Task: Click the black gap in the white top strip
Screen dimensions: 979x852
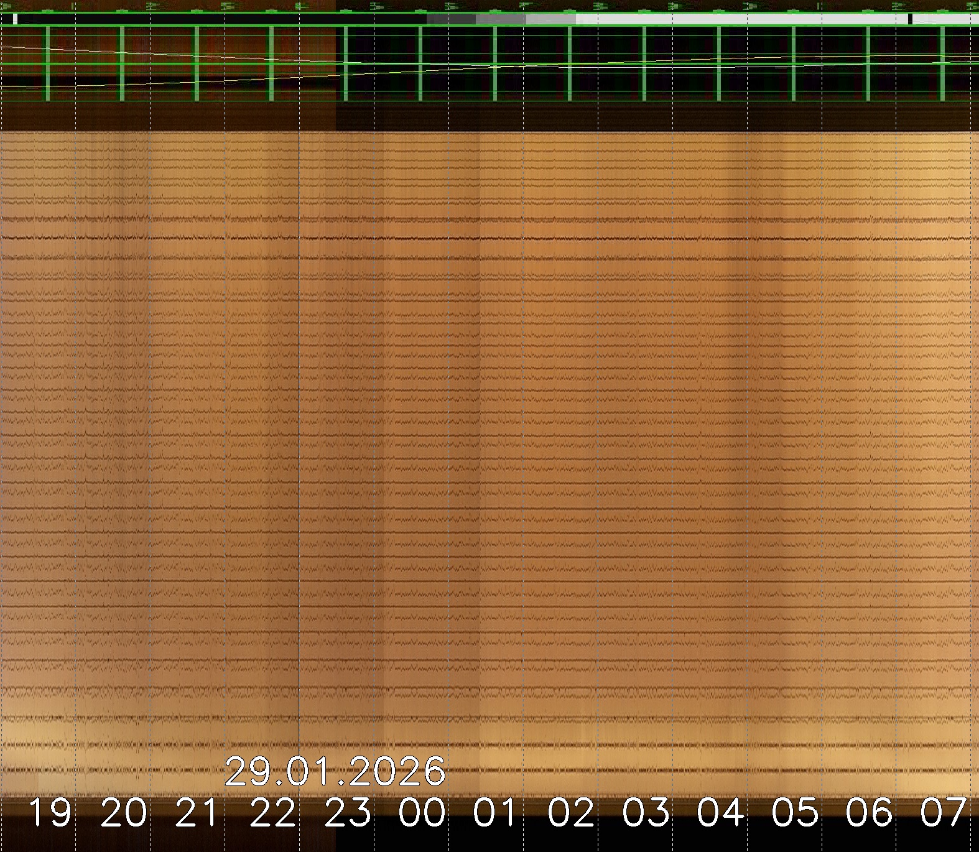Action: 910,19
